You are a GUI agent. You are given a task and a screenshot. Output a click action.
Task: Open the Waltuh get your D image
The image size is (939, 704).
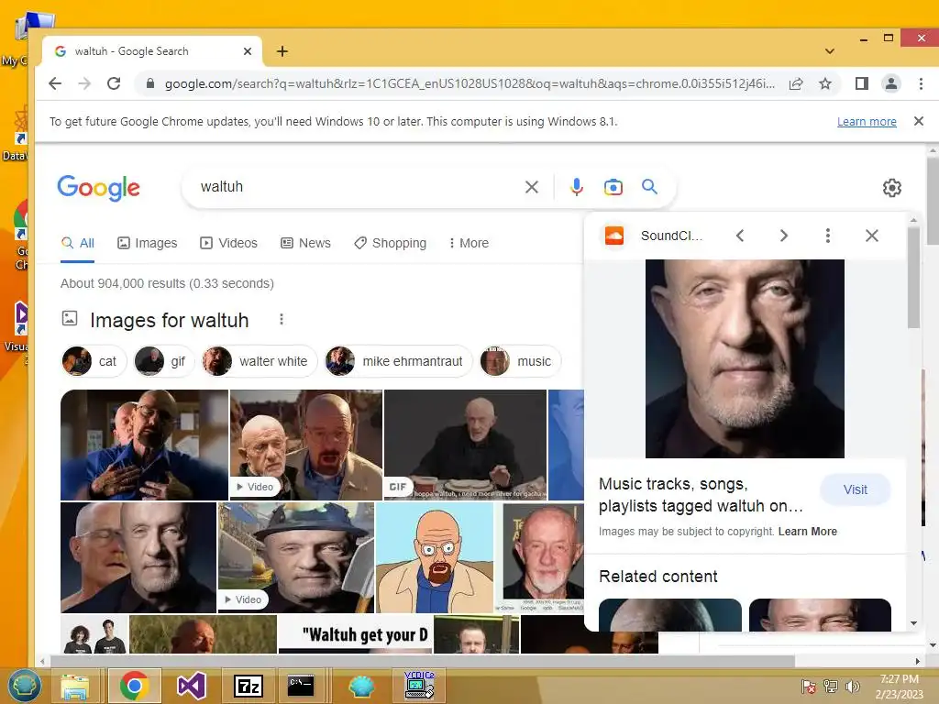[x=356, y=634]
